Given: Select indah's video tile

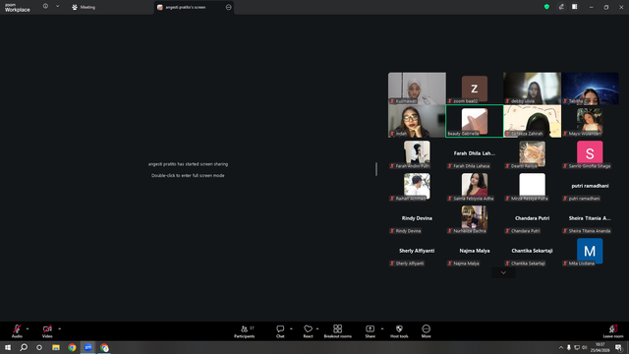Looking at the screenshot, I should click(417, 121).
